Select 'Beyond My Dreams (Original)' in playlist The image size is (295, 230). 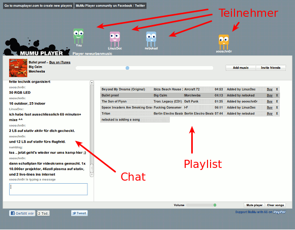190,89
